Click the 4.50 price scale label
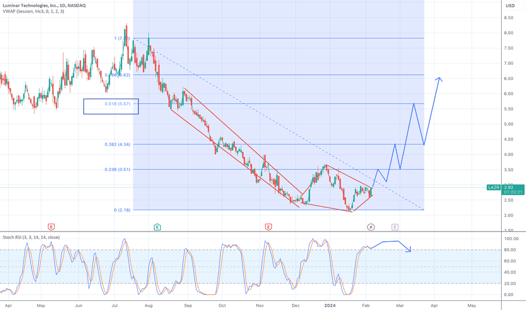This screenshot has width=526, height=310. pyautogui.click(x=509, y=139)
